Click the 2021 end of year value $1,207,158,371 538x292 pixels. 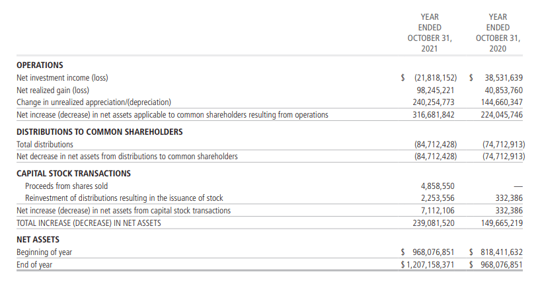coord(428,265)
